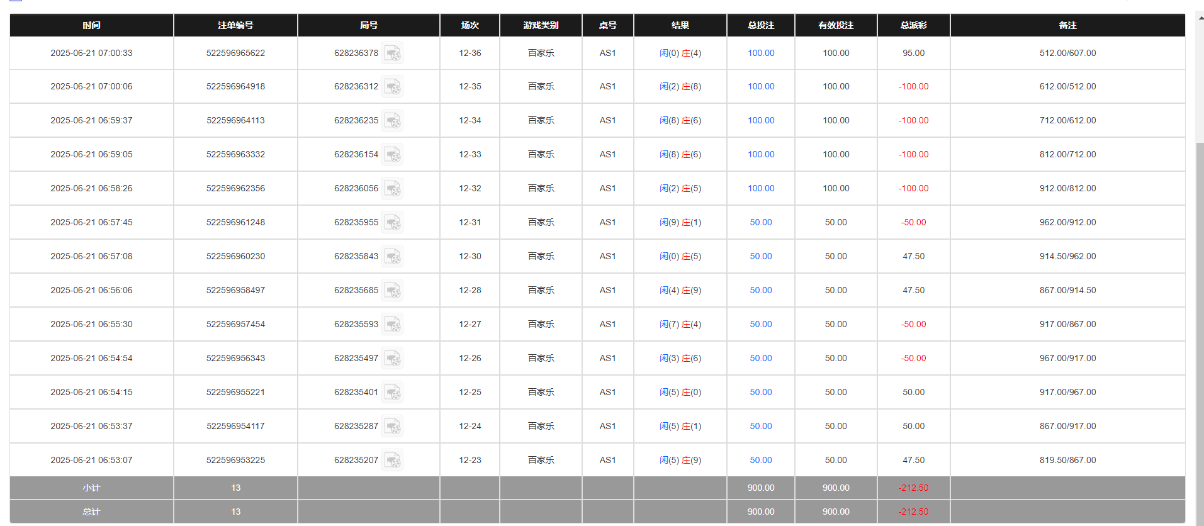Open video replay for round 628236235
The image size is (1204, 526).
point(392,121)
